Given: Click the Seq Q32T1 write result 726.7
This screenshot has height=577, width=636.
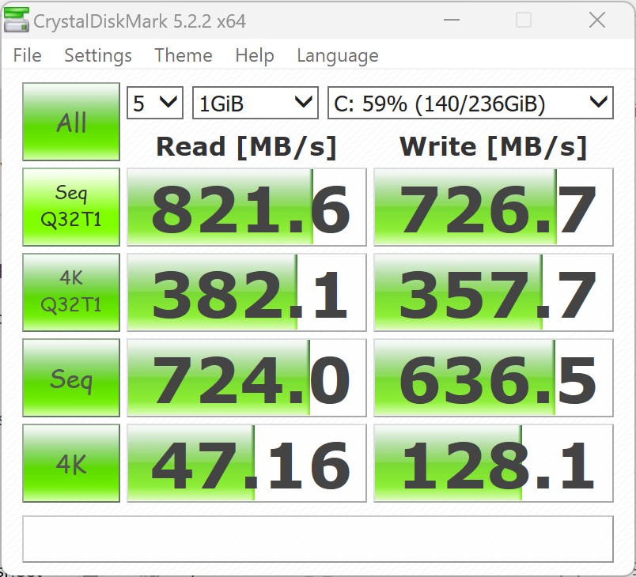Looking at the screenshot, I should pyautogui.click(x=494, y=207).
